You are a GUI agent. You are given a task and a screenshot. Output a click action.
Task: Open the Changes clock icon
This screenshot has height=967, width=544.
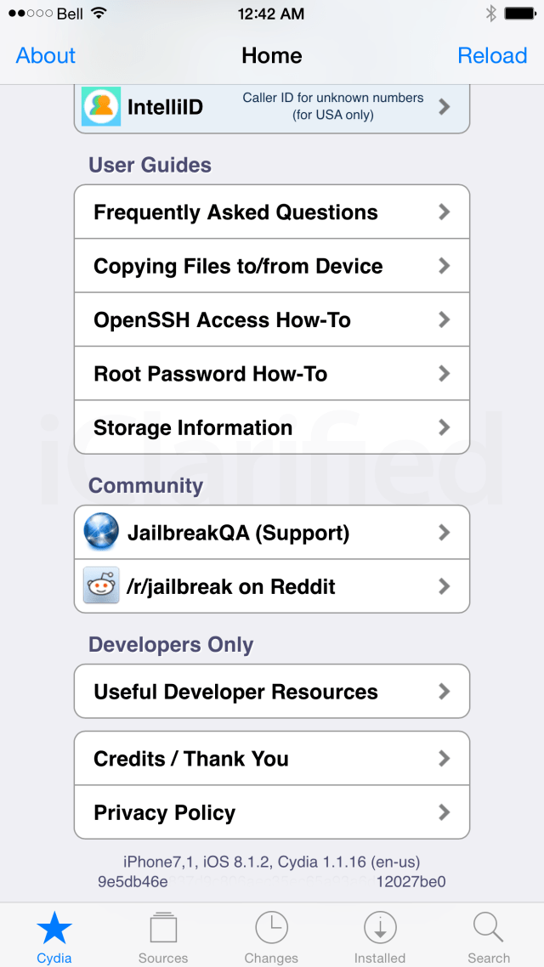(271, 929)
